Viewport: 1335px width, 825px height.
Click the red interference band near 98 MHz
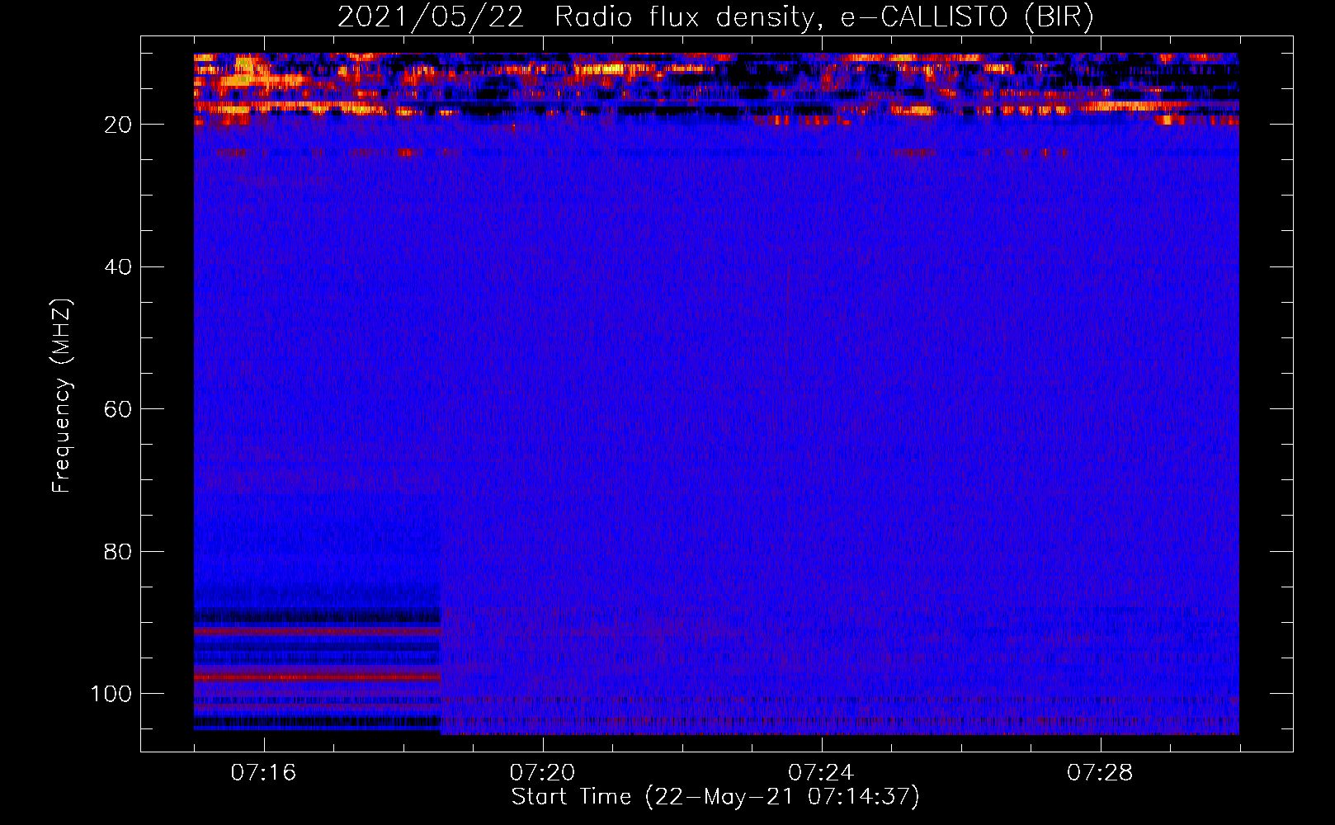point(318,677)
